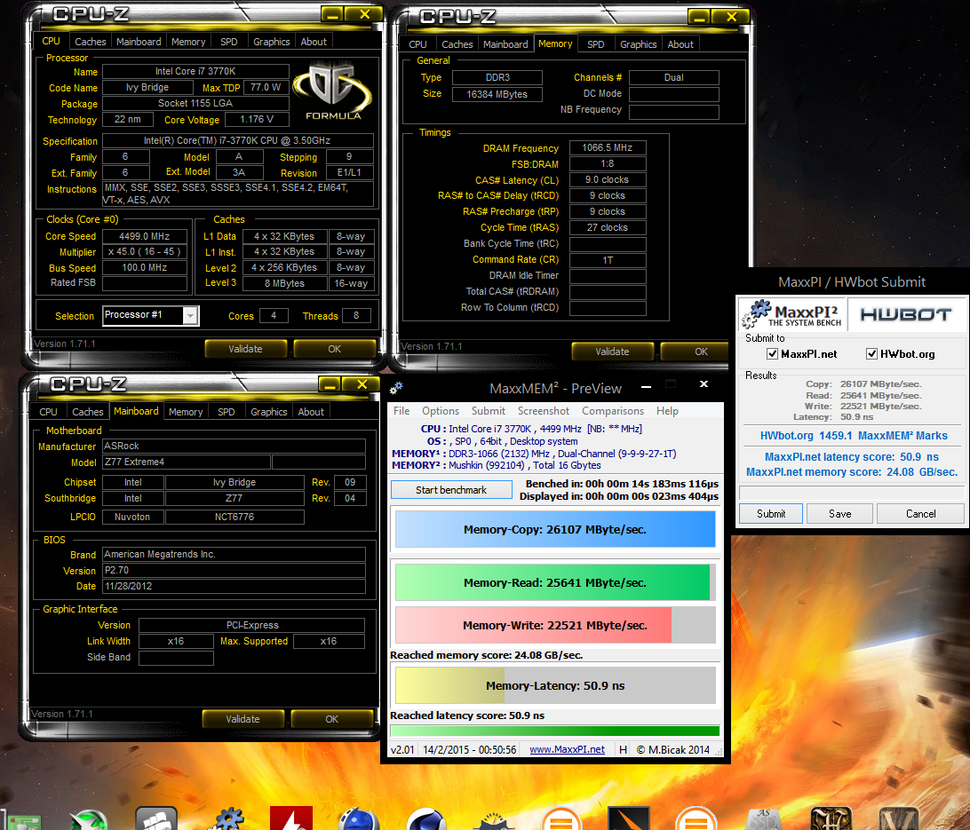Open the Cinema 4D sphere dock icon
Viewport: 970px width, 830px height.
pyautogui.click(x=427, y=819)
